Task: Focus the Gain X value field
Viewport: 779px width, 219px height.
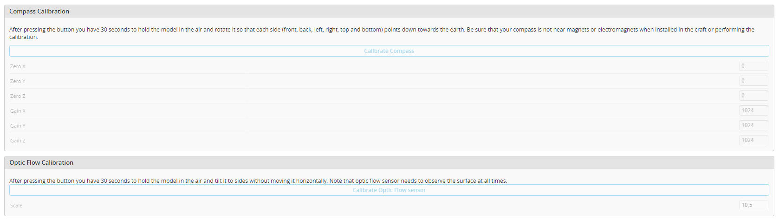Action: click(x=753, y=110)
